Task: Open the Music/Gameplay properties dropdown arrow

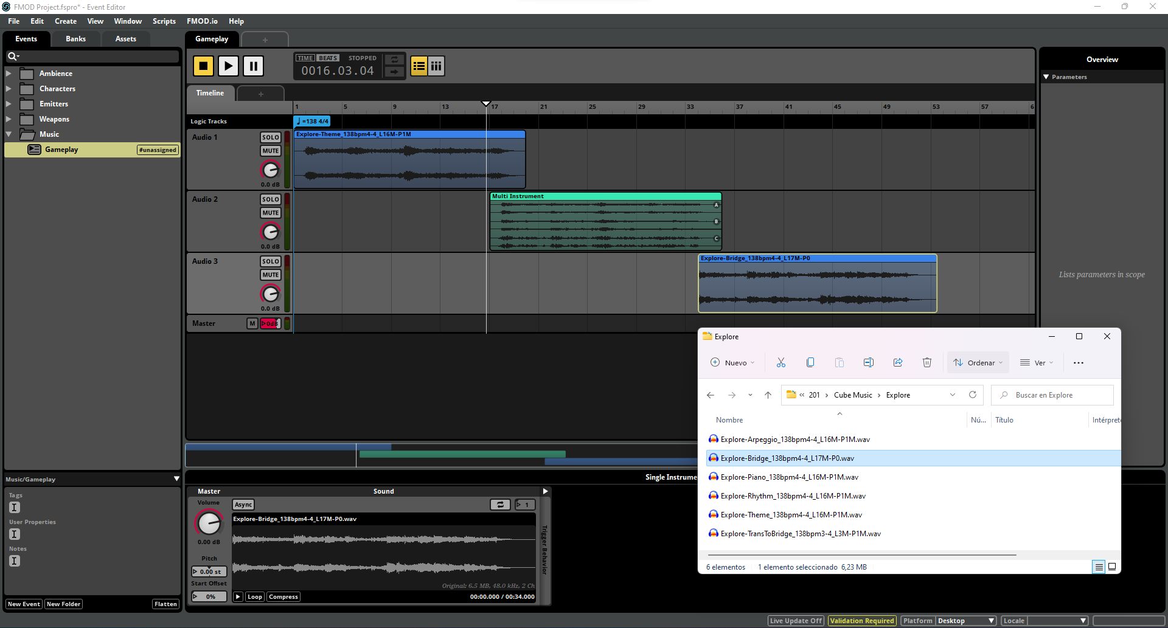Action: point(176,479)
